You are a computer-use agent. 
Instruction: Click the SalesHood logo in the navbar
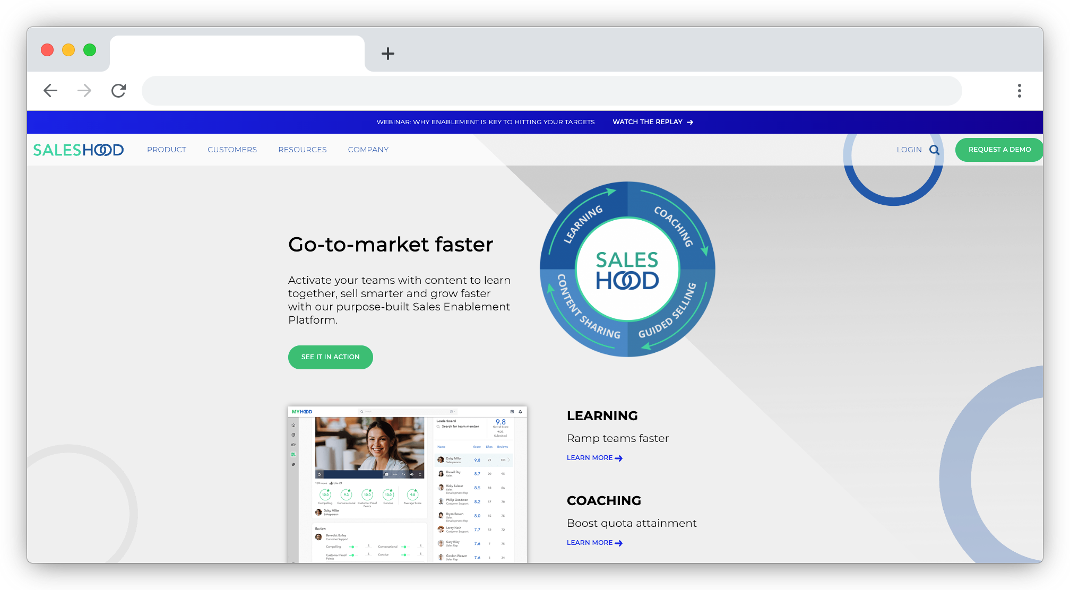pos(79,150)
